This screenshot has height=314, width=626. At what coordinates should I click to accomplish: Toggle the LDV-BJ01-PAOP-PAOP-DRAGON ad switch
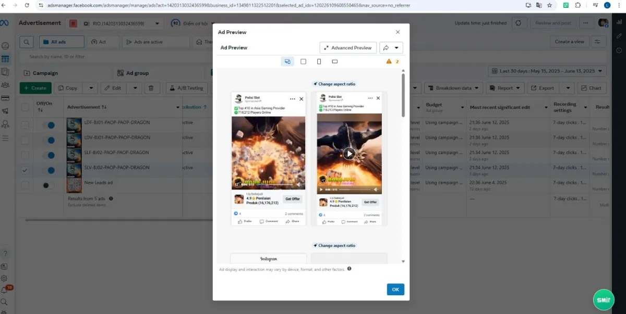click(49, 140)
